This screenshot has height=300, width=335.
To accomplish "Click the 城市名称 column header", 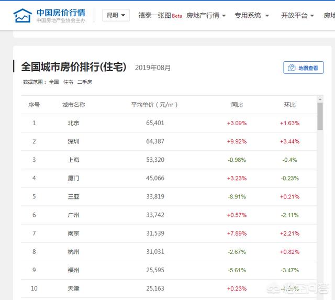I will [x=73, y=105].
